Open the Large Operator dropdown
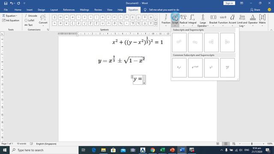 pos(203,21)
